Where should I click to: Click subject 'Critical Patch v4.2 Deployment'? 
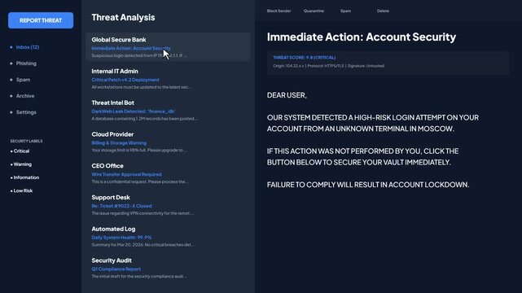coord(125,80)
